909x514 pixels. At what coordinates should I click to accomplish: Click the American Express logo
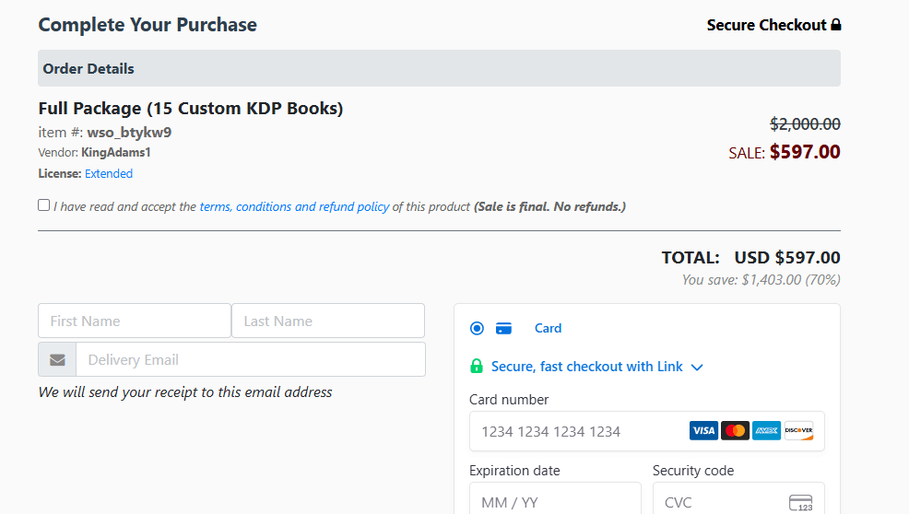point(766,430)
